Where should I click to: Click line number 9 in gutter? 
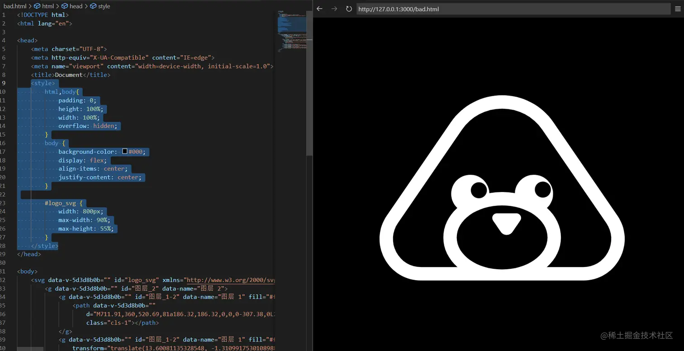[x=4, y=83]
